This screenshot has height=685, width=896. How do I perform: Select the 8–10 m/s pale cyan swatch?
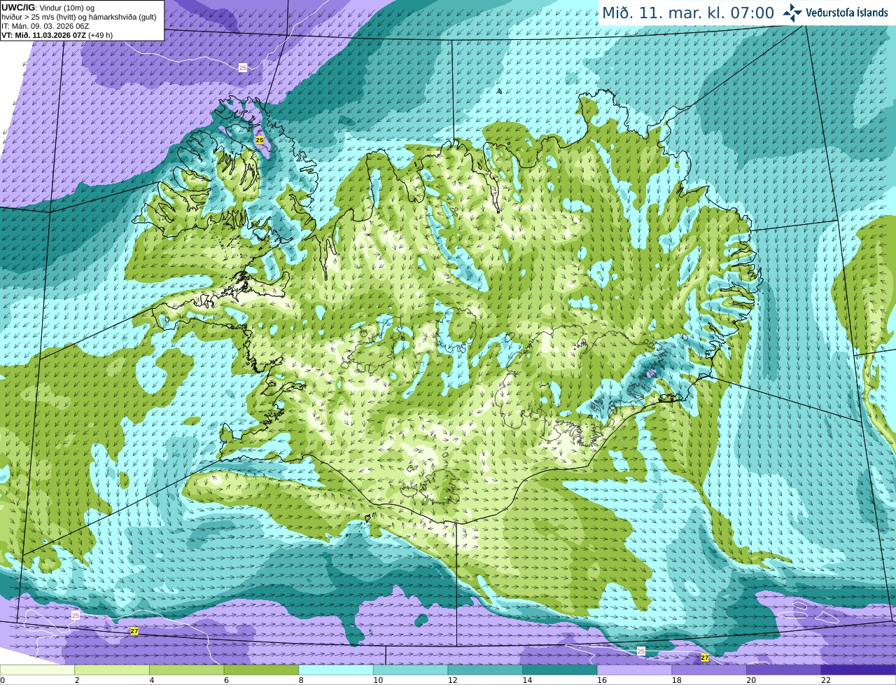[x=336, y=670]
